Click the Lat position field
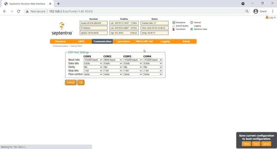 point(124,23)
